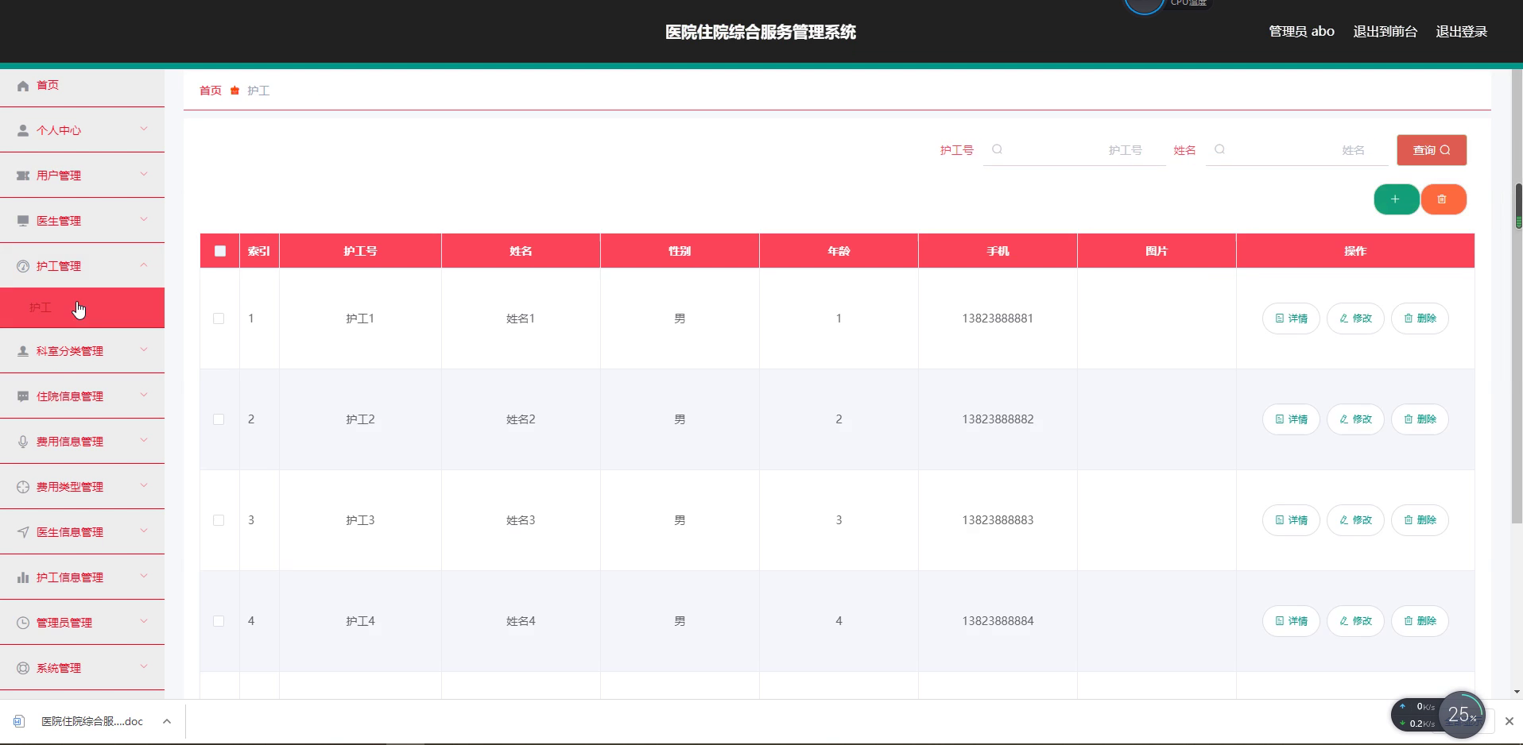Focus the 护工号 search input
Image resolution: width=1523 pixels, height=745 pixels.
tap(1075, 150)
